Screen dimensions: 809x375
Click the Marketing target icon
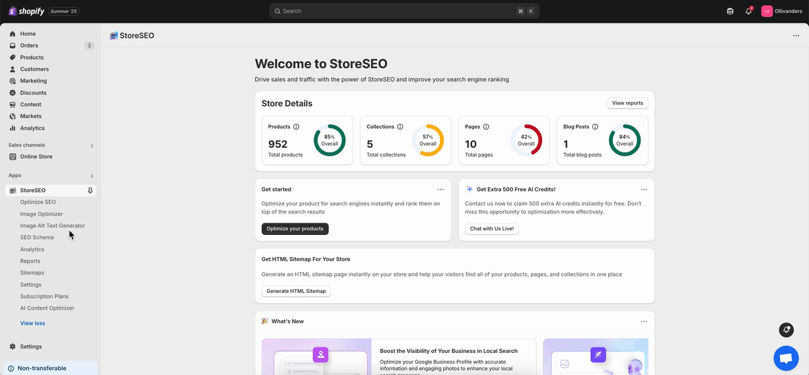pos(13,81)
